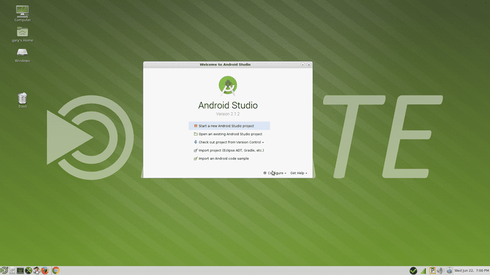
Task: Import project from Eclipse ADT or Gradle
Action: pyautogui.click(x=229, y=150)
